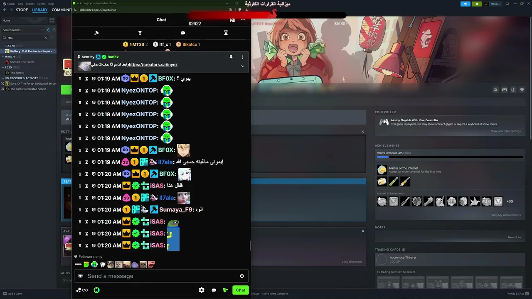Image resolution: width=532 pixels, height=299 pixels.
Task: Open the Help menu in Steam
Action: coord(51,4)
